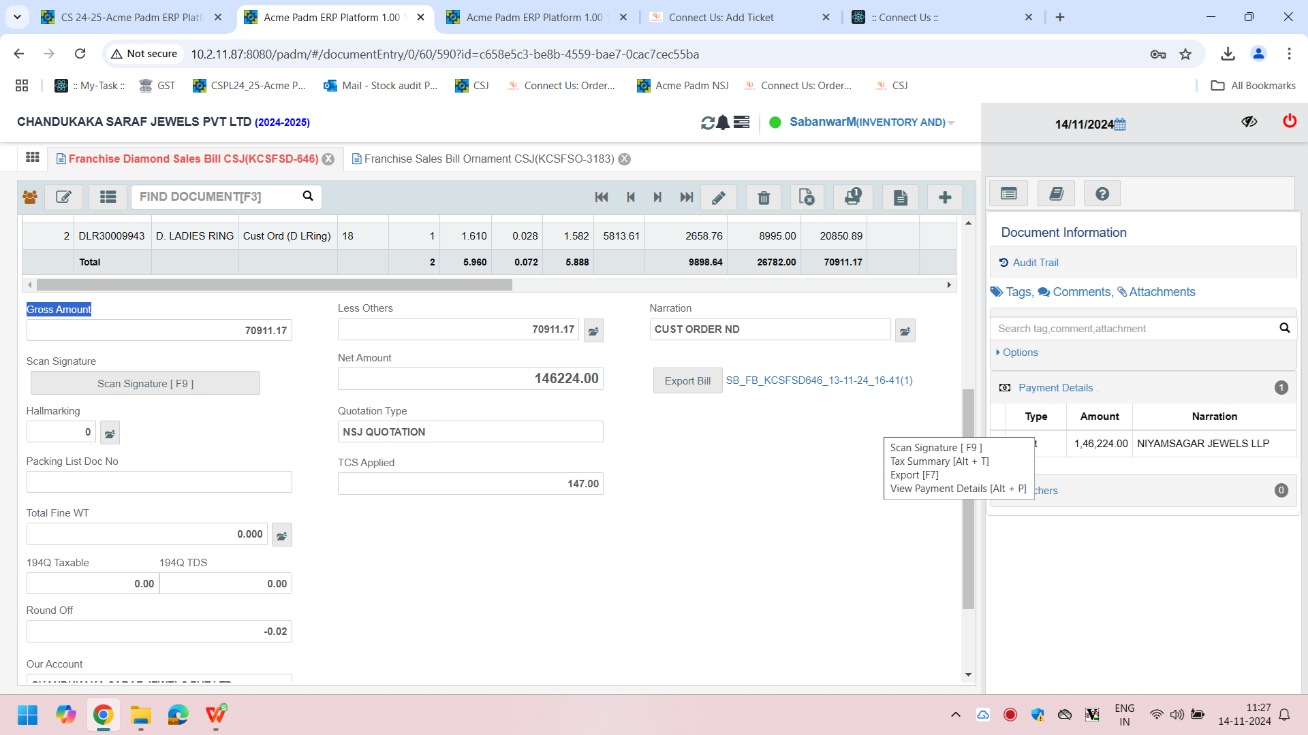This screenshot has height=735, width=1308.
Task: Open the notifications bell icon
Action: [723, 122]
